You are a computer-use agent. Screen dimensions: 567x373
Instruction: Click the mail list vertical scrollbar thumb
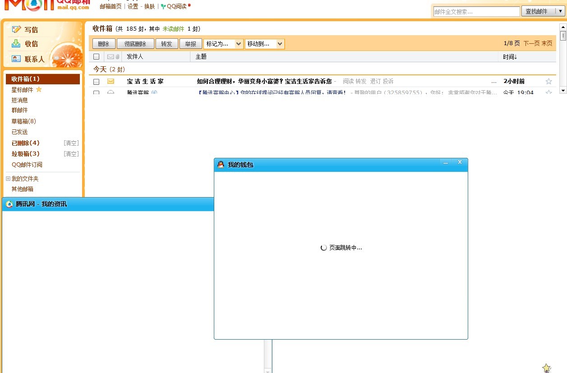click(563, 36)
